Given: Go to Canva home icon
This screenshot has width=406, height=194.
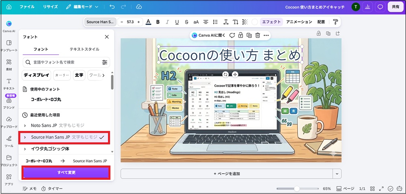Looking at the screenshot, I should click(9, 7).
